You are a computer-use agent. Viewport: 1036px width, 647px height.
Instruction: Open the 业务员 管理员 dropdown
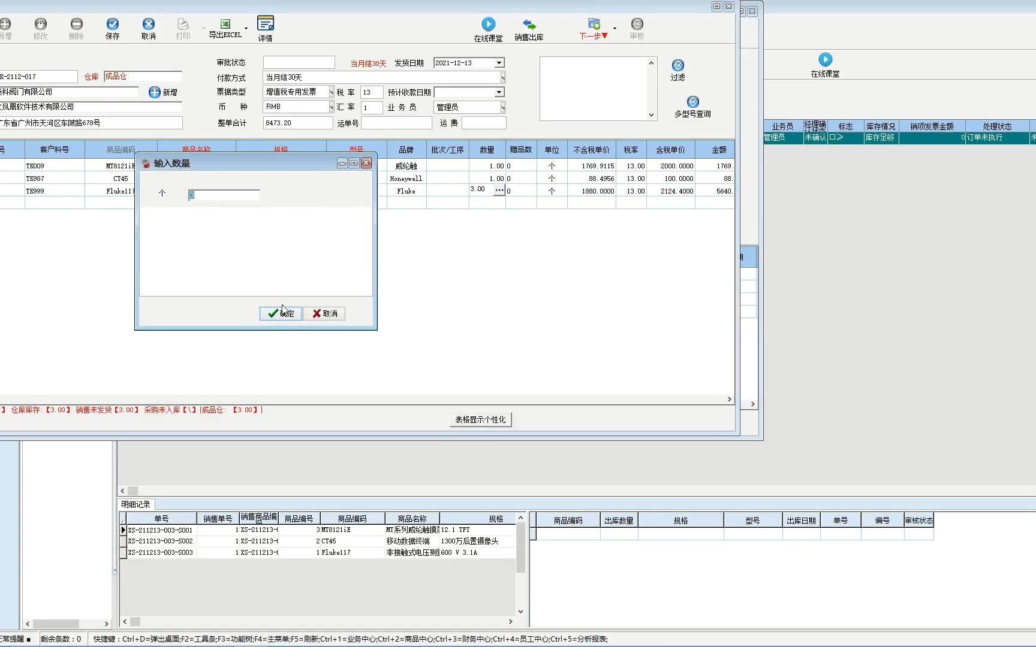tap(502, 107)
